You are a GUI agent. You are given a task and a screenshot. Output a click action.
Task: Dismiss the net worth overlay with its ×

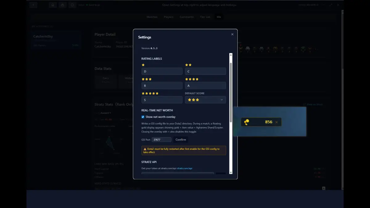(x=276, y=122)
